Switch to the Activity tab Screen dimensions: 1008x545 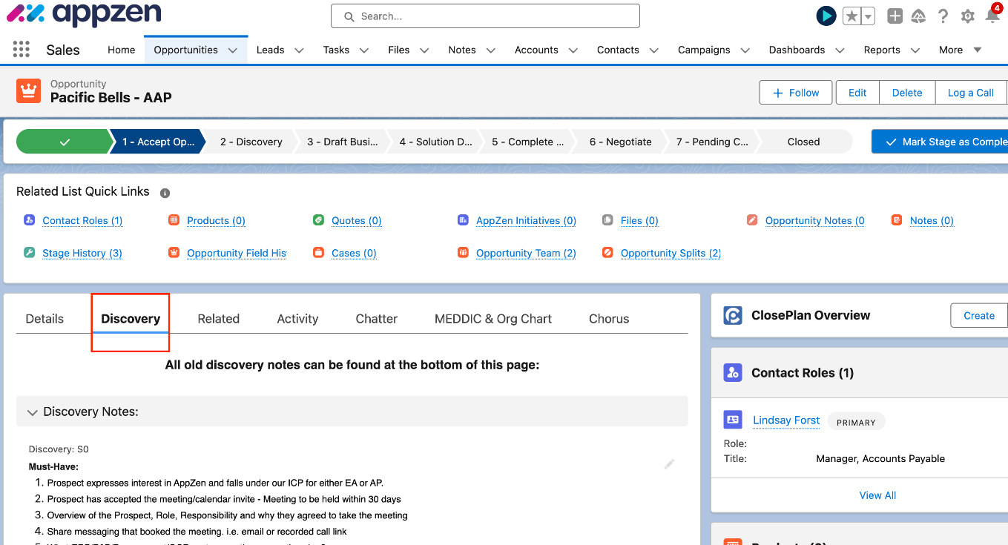(297, 319)
